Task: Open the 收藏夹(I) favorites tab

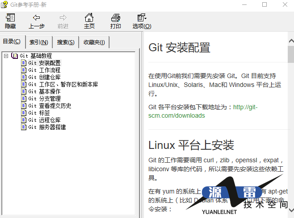Action: coord(94,42)
